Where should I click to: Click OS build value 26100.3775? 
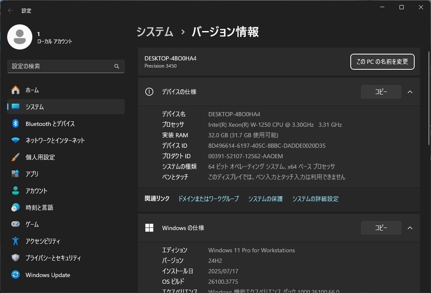coord(223,282)
